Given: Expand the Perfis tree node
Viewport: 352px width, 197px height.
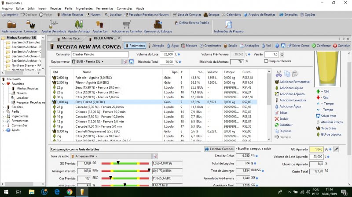Looking at the screenshot, I should tap(4, 111).
